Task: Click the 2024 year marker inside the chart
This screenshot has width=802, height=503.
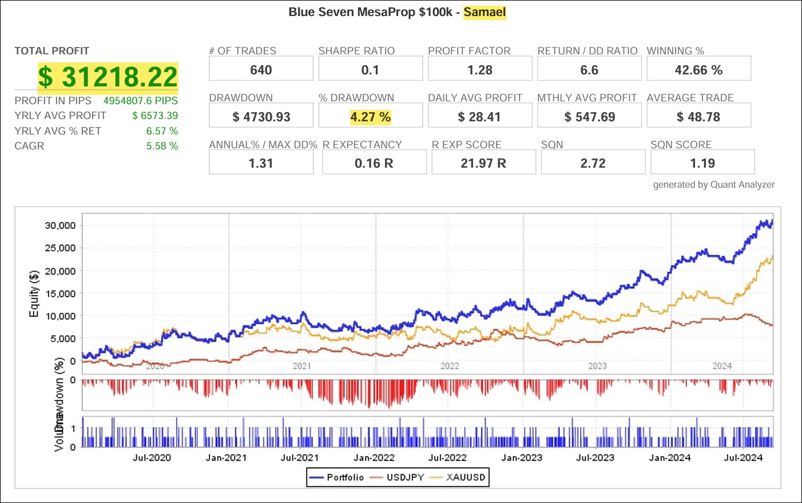Action: pos(722,366)
